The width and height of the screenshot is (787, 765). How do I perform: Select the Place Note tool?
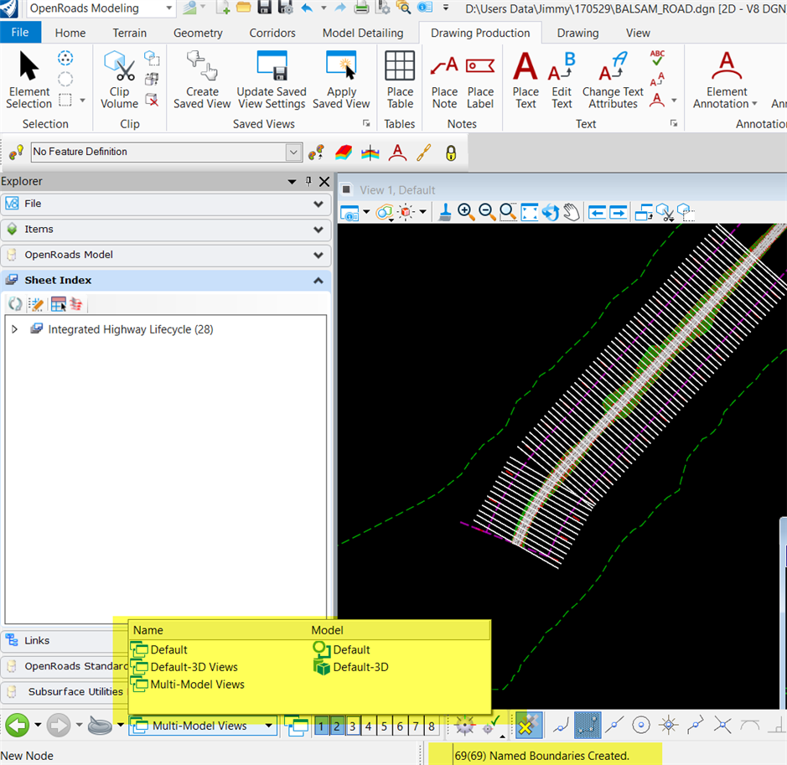[444, 80]
